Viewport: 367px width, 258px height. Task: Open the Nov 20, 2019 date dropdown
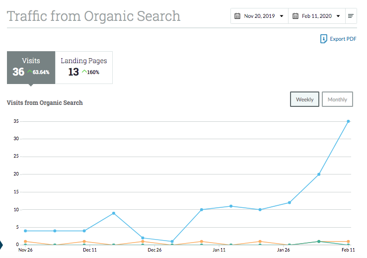click(x=259, y=16)
